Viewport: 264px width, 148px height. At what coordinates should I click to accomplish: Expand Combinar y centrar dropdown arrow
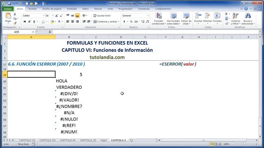pyautogui.click(x=119, y=22)
